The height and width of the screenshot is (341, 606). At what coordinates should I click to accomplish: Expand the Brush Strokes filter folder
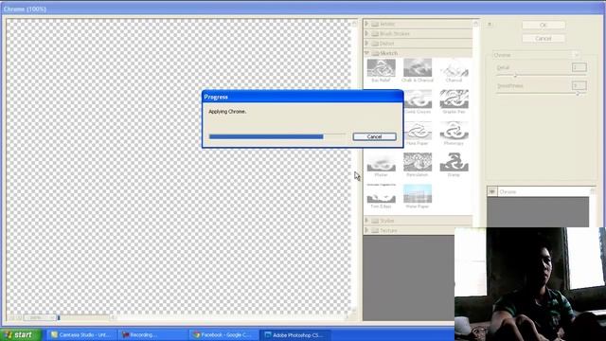pos(366,34)
